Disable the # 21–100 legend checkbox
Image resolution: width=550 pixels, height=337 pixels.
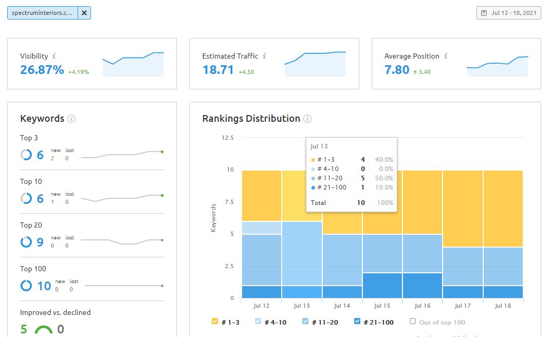357,322
